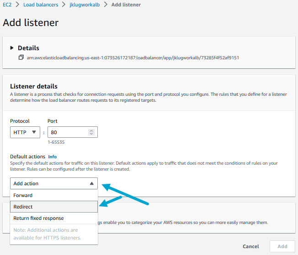This screenshot has height=255, width=298.
Task: Expand the Details section triangle
Action: click(12, 48)
